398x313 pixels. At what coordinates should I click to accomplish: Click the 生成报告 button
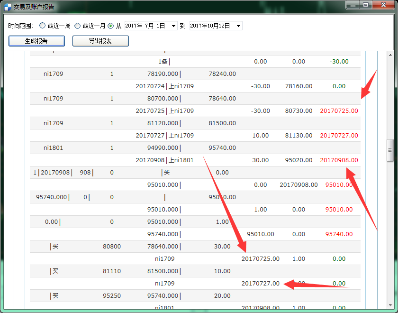tap(36, 41)
